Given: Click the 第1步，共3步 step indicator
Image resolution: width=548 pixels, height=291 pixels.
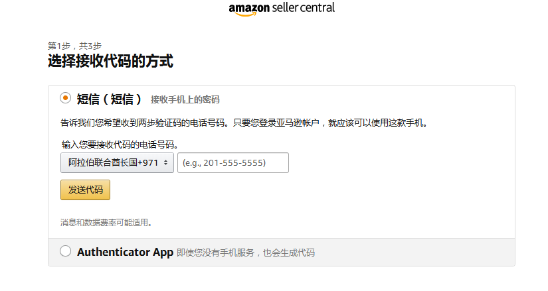Looking at the screenshot, I should pos(74,46).
